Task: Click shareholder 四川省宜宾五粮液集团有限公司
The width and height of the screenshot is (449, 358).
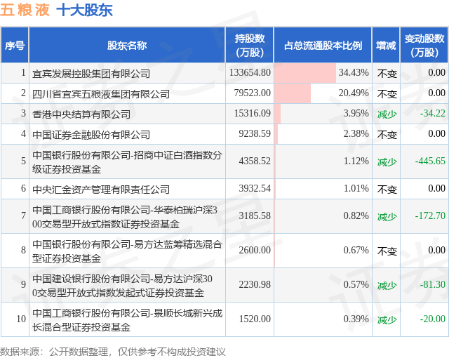Action: tap(101, 94)
